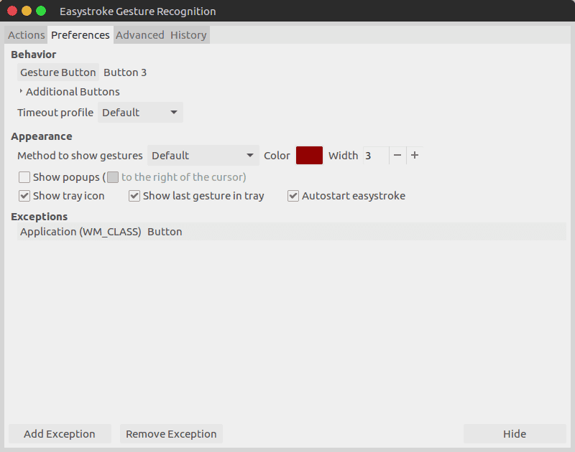The width and height of the screenshot is (575, 452).
Task: Toggle Autostart easystroke checkbox
Action: point(293,196)
